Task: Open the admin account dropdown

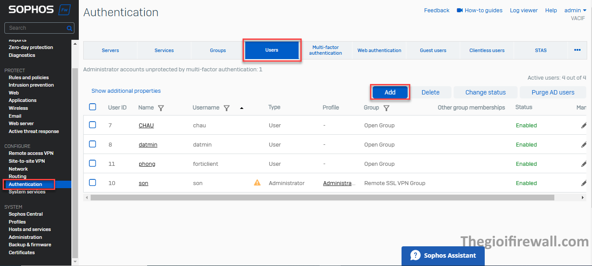Action: pyautogui.click(x=575, y=10)
